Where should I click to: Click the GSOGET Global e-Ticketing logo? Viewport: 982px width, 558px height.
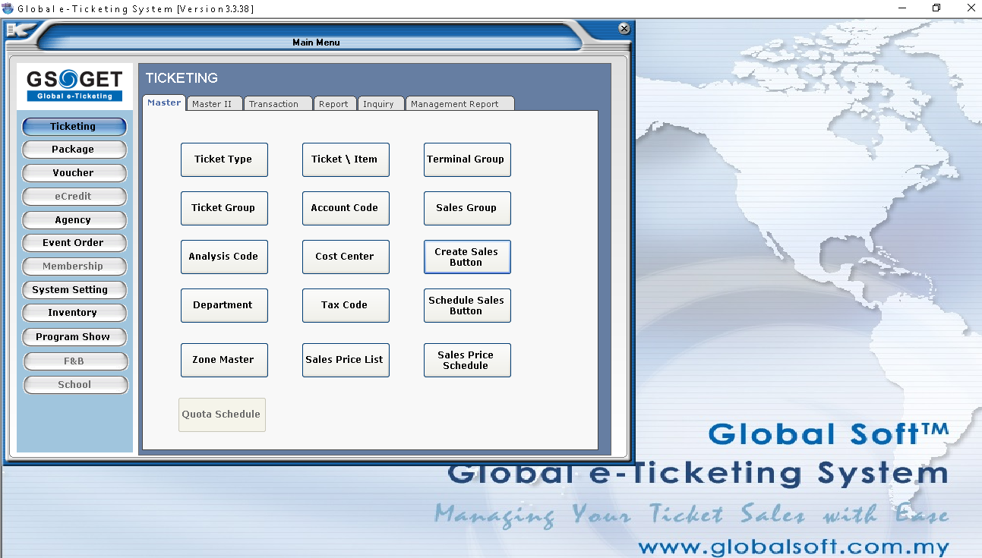(x=74, y=84)
